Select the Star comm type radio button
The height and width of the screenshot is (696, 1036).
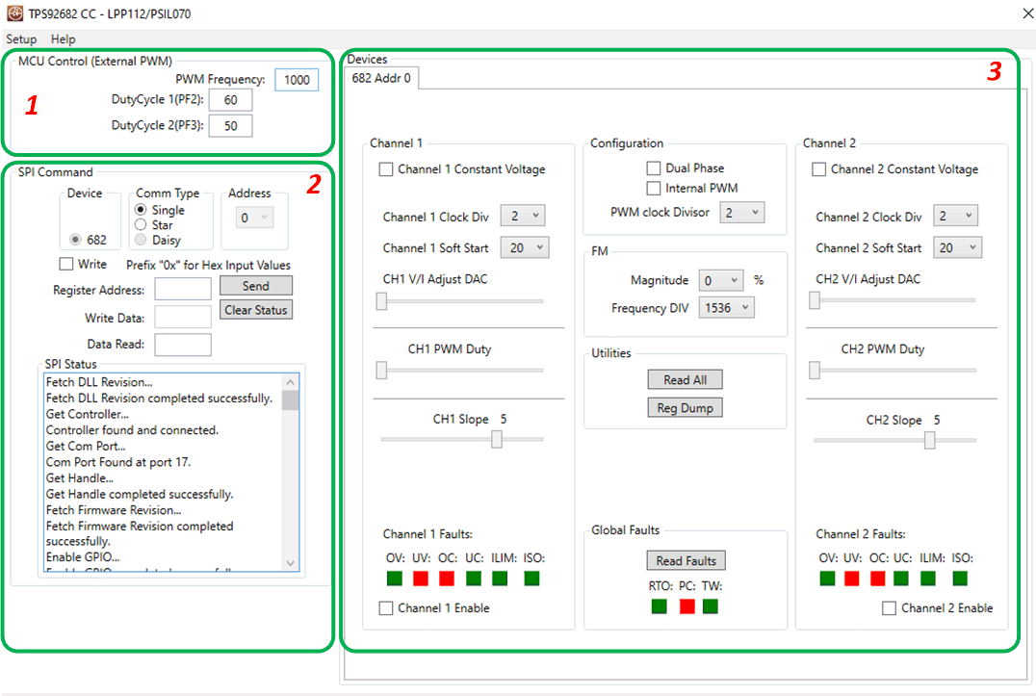pyautogui.click(x=141, y=225)
